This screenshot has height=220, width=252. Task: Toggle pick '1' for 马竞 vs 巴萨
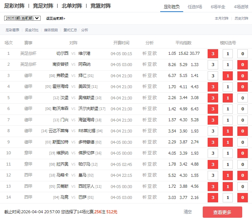pos(228,197)
